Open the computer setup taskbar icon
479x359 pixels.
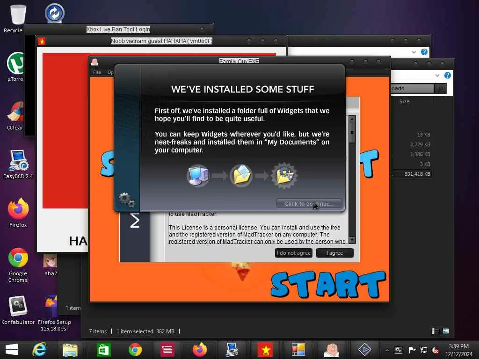pos(232,350)
